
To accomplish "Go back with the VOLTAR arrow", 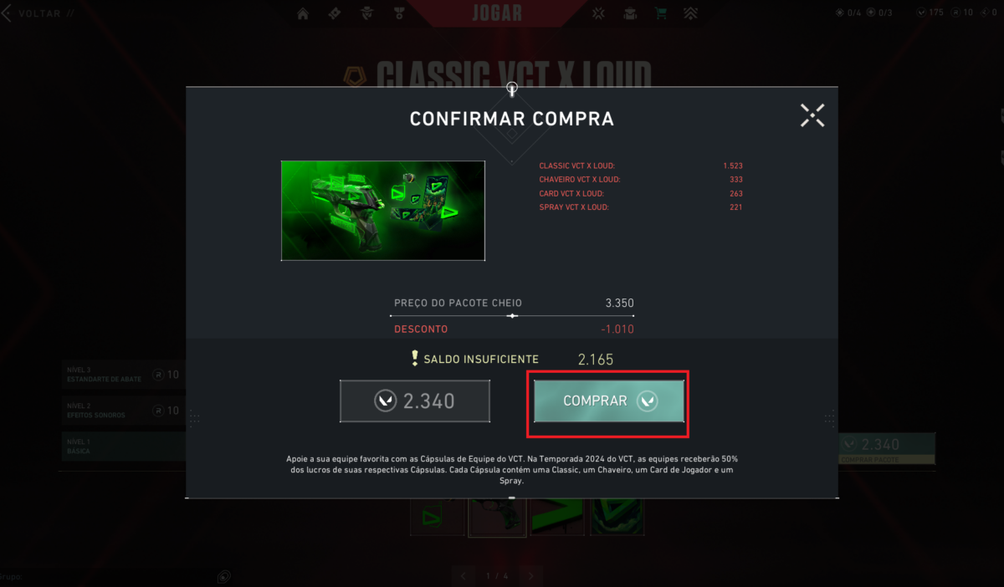I will 7,14.
